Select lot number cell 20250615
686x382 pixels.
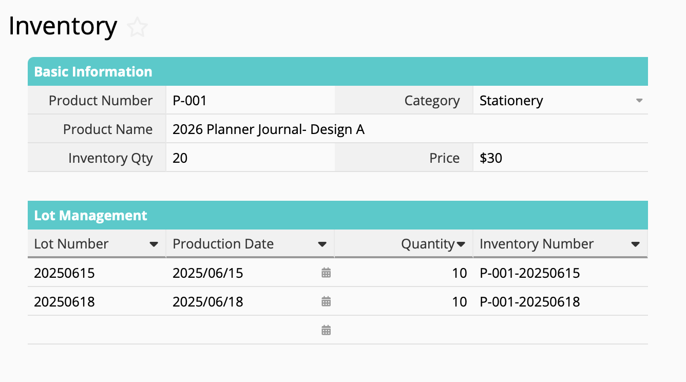tap(97, 273)
